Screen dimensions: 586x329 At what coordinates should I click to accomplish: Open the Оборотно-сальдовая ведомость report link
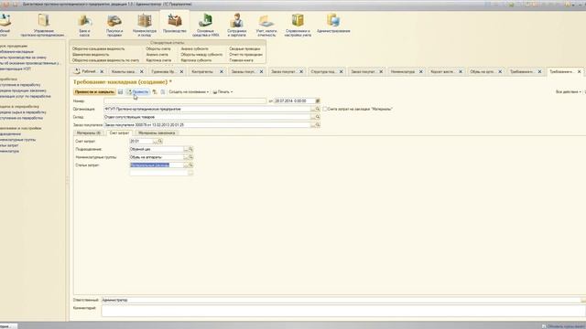pos(99,48)
